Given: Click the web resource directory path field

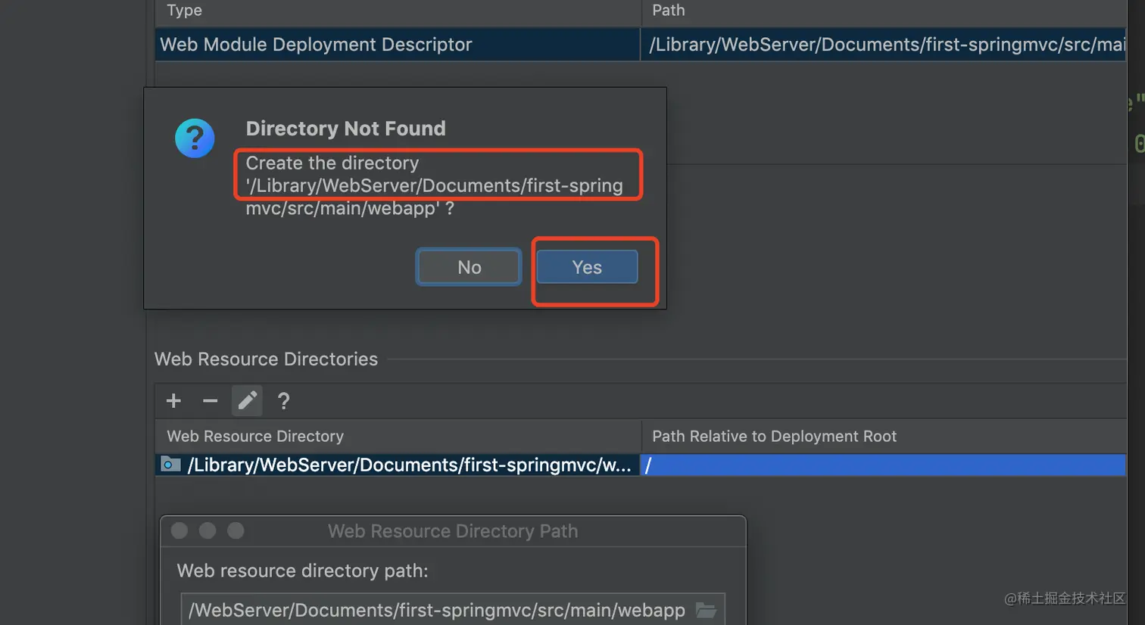Looking at the screenshot, I should pos(453,610).
